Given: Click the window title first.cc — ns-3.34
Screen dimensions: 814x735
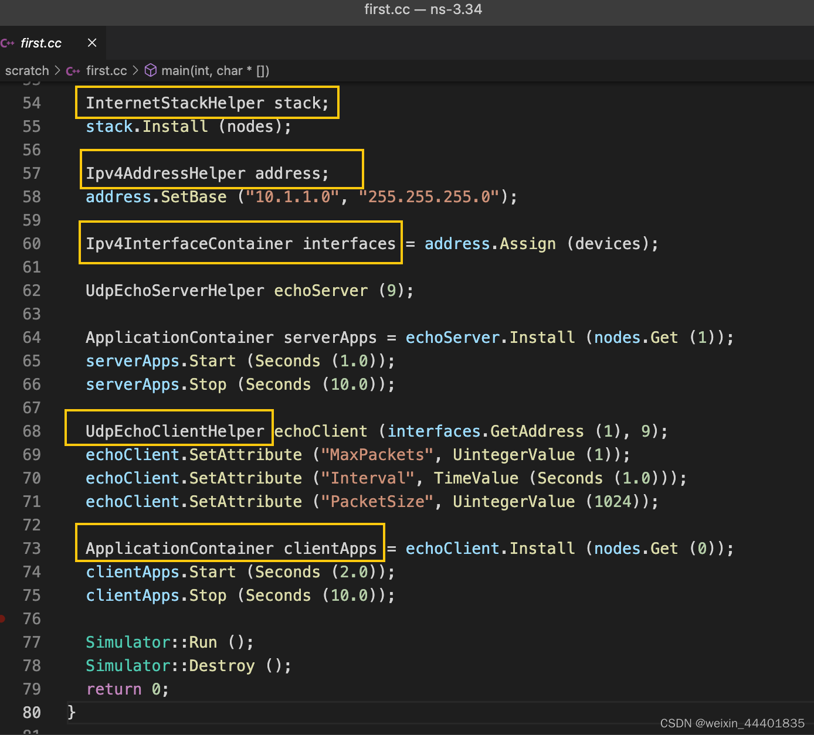Looking at the screenshot, I should click(423, 9).
